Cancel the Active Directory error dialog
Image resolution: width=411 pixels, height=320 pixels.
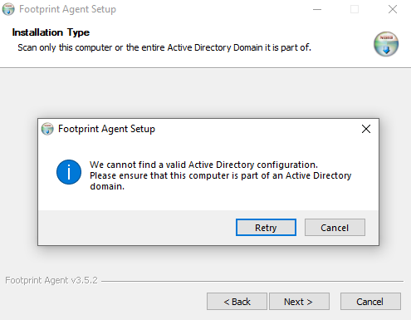(335, 228)
